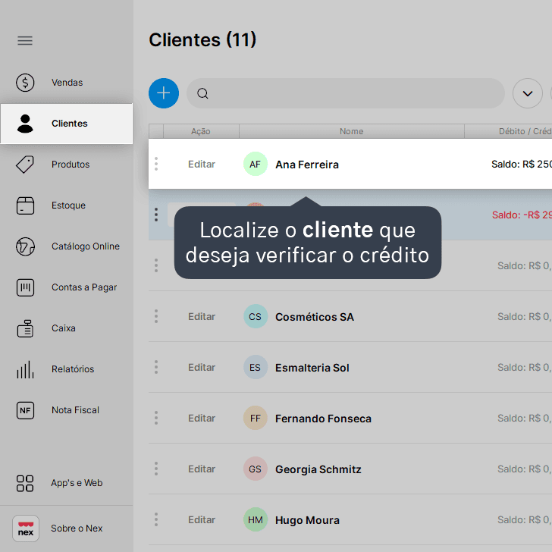Click the Vendas dollar sign icon

tap(25, 83)
